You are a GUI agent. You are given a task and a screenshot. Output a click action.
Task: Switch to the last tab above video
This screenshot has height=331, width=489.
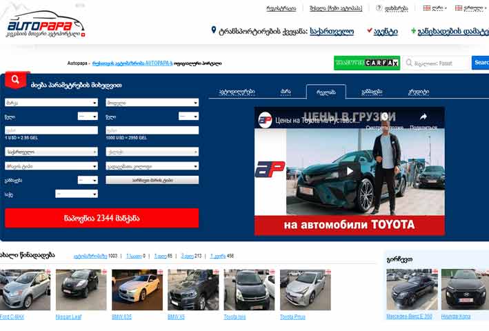point(419,92)
